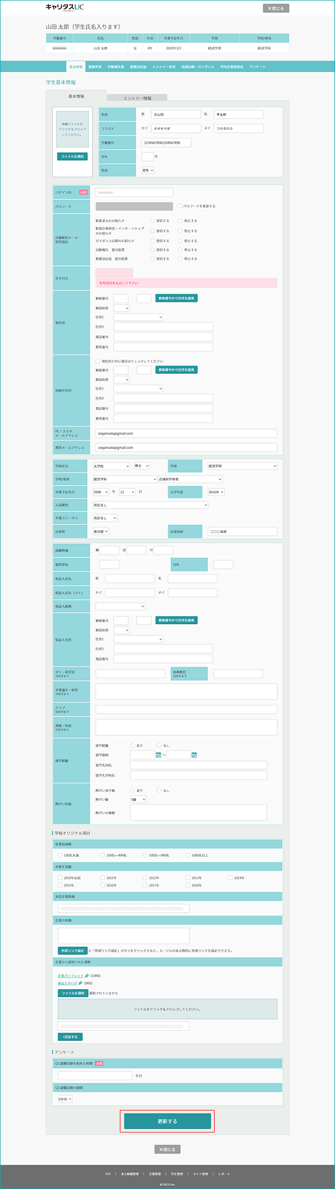The width and height of the screenshot is (335, 1189).
Task: Click the top ×閉じる button
Action: tap(276, 8)
